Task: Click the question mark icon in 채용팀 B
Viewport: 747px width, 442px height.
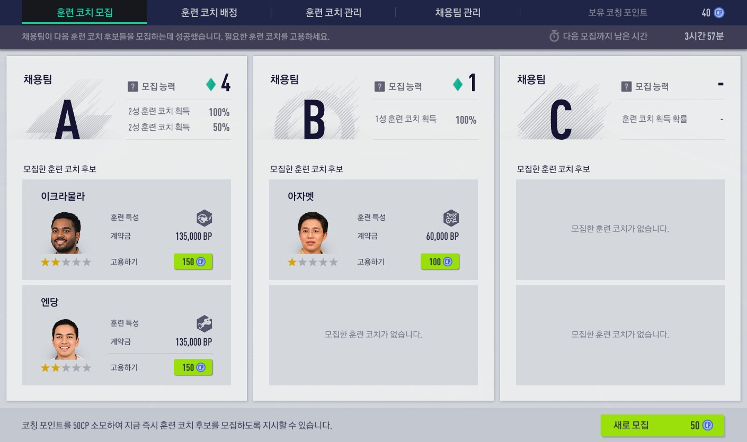Action: click(x=379, y=87)
